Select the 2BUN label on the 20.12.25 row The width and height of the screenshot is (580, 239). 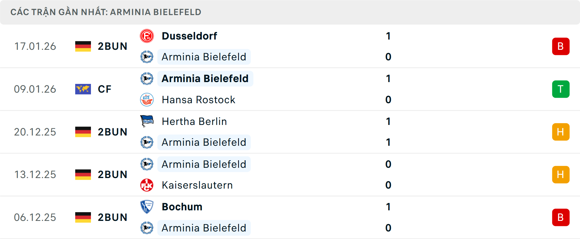click(113, 132)
